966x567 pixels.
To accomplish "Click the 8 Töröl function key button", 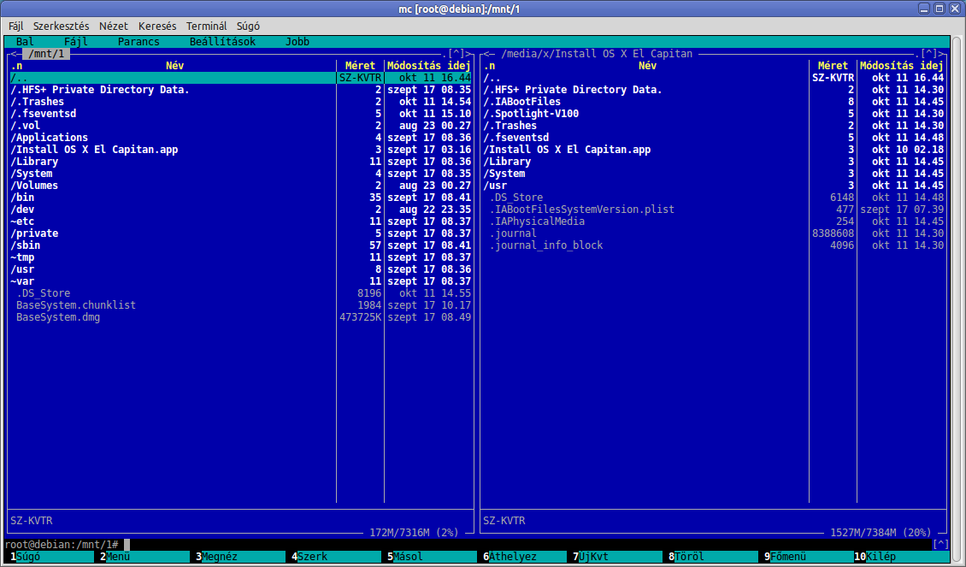I will tap(715, 557).
